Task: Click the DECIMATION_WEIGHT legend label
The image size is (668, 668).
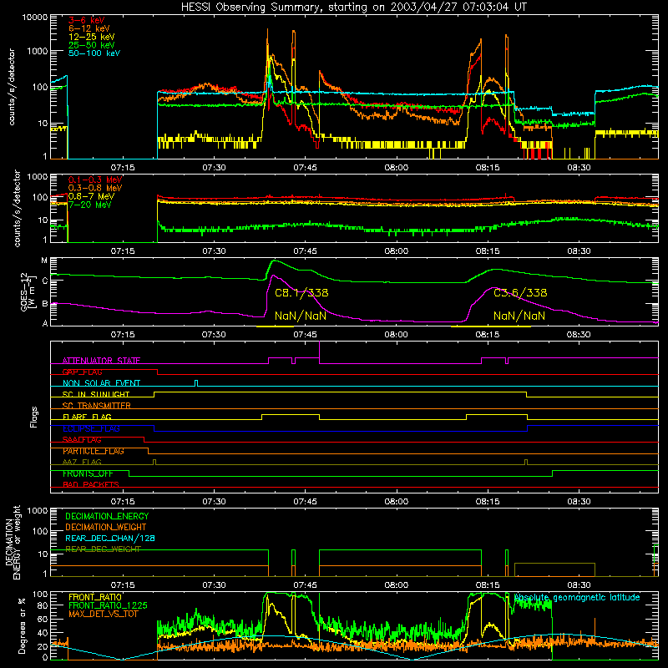Action: click(x=106, y=528)
